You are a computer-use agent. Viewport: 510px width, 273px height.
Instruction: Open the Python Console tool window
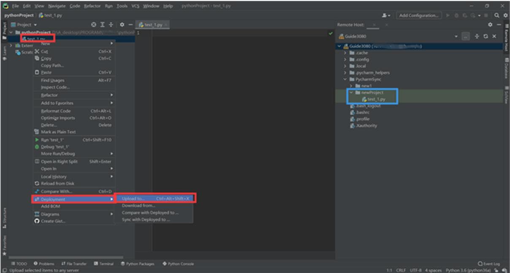[178, 264]
